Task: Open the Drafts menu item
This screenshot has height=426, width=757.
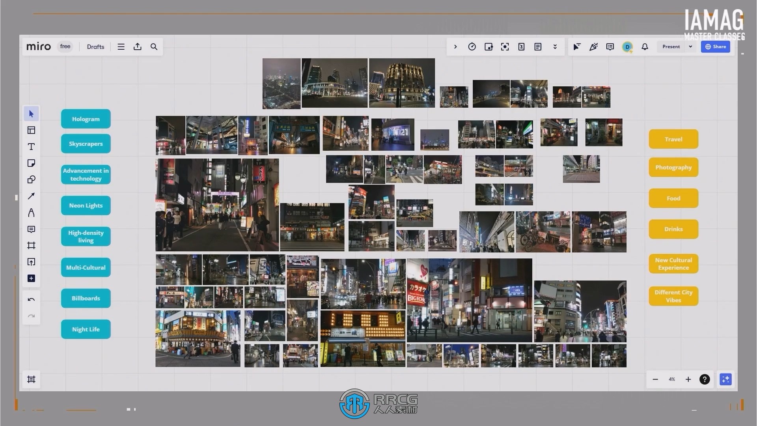Action: [95, 46]
